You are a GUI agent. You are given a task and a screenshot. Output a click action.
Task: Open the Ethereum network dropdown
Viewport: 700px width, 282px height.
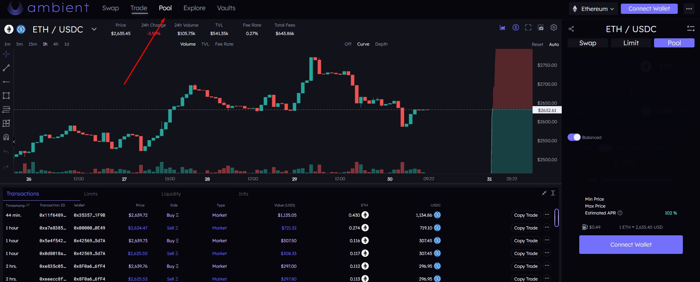(x=593, y=9)
